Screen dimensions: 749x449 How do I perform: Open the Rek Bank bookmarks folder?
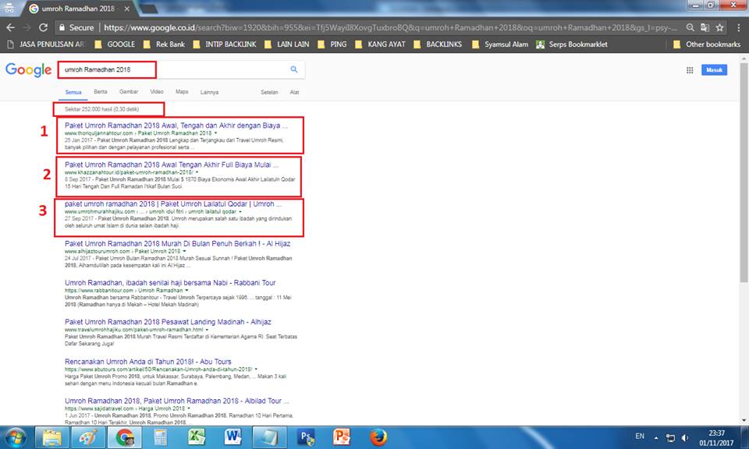coord(164,44)
